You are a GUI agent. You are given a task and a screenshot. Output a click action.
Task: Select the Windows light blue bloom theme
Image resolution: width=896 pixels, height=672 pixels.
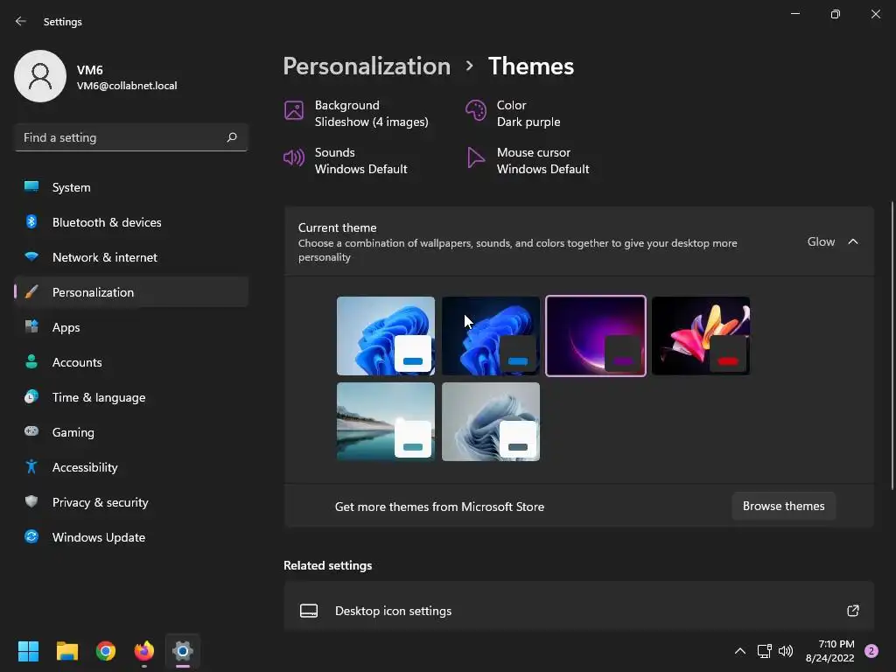(386, 336)
